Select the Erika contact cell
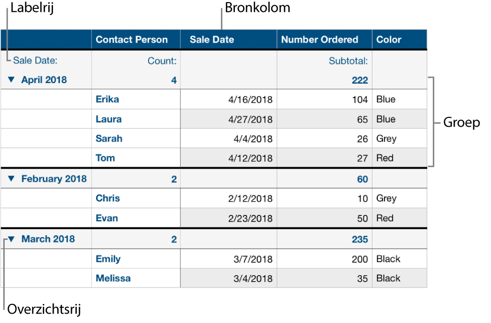Viewport: 491px width, 323px height. click(x=108, y=99)
